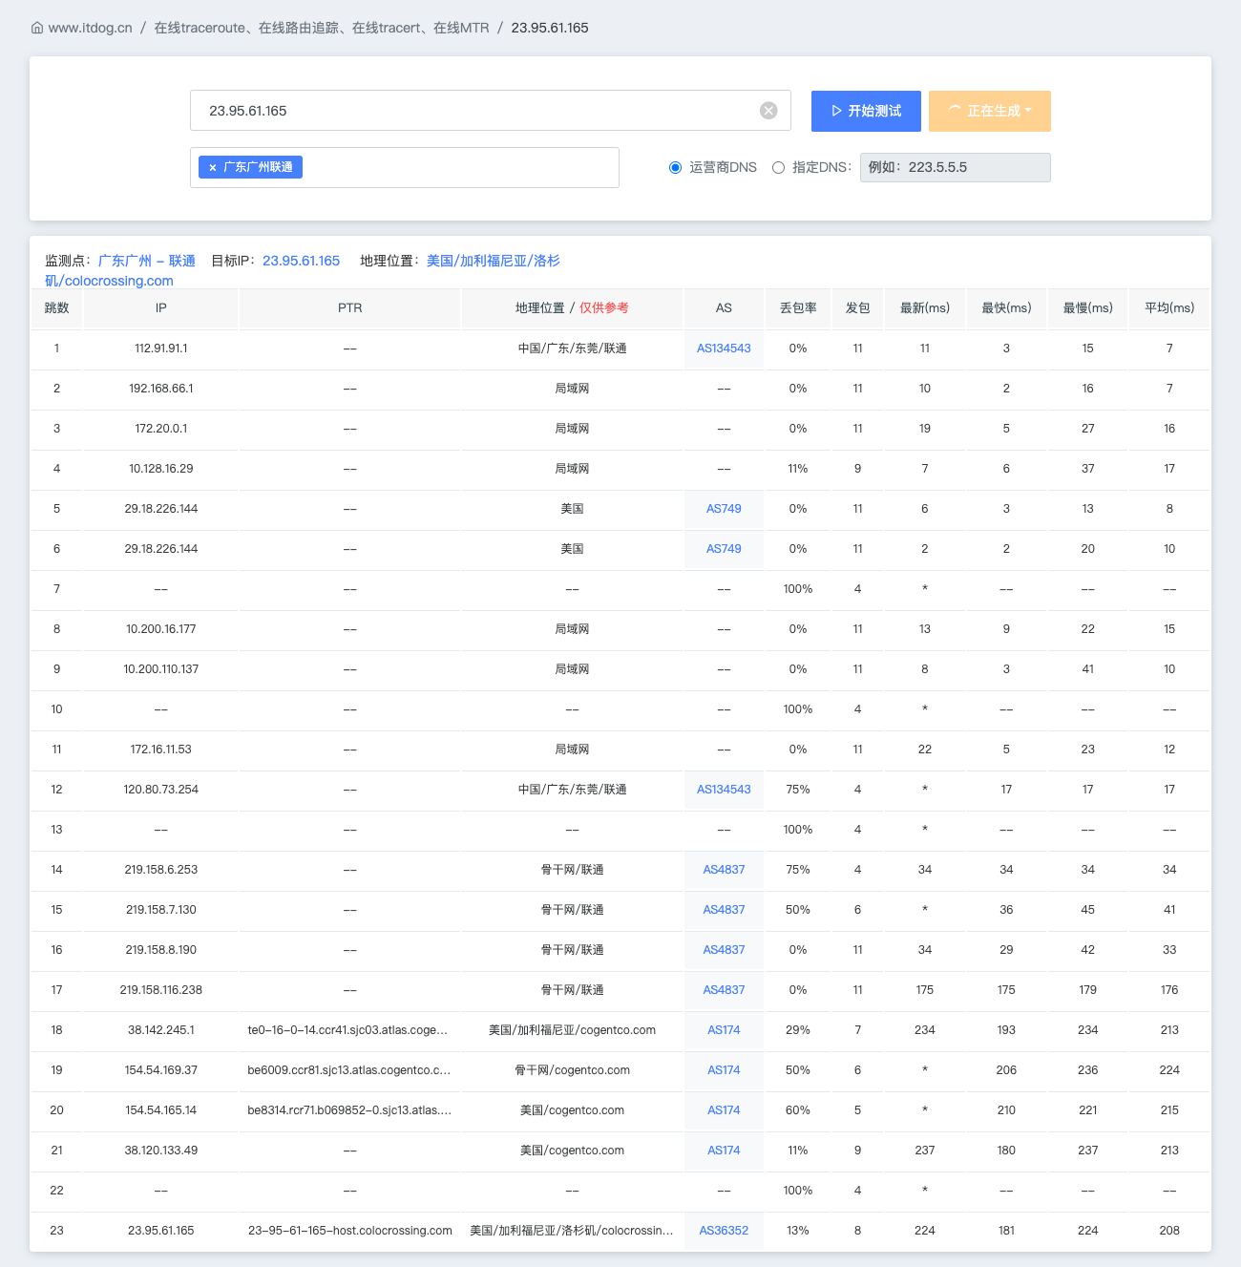Click PTR cell be8314.rcr71.b069852-0.sjc13.atlas
The height and width of the screenshot is (1267, 1241).
pos(349,1110)
